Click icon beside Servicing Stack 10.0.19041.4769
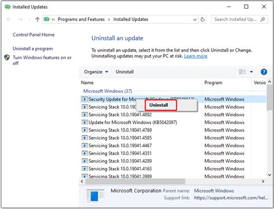This screenshot has height=209, width=274. pos(84,130)
